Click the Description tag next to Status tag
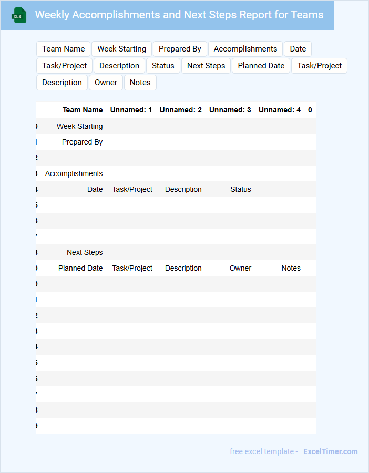The width and height of the screenshot is (369, 473). (x=119, y=66)
